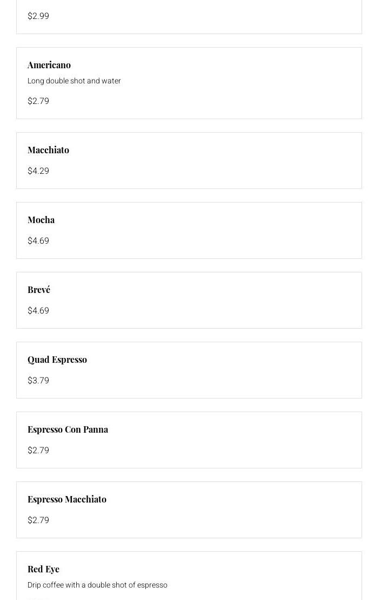Click the price under Espresso Con Panna
The height and width of the screenshot is (600, 381).
point(38,451)
